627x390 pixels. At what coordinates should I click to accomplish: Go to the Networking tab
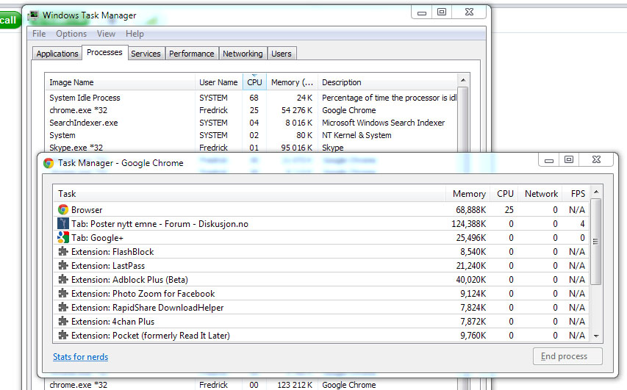(x=243, y=54)
